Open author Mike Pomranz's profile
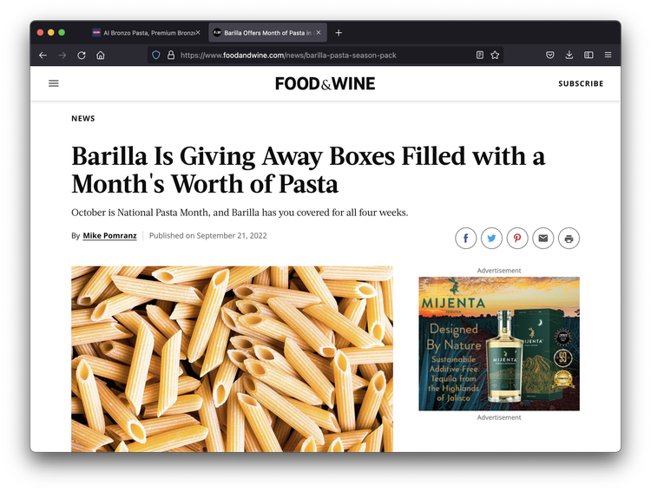The width and height of the screenshot is (651, 492). (109, 236)
